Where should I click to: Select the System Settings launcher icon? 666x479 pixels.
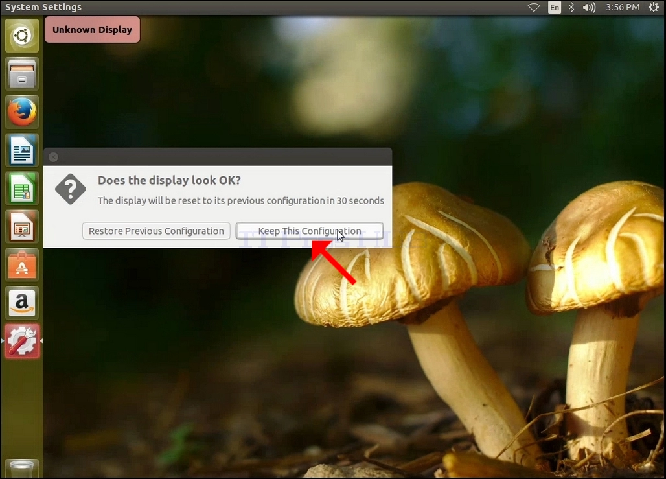[22, 342]
